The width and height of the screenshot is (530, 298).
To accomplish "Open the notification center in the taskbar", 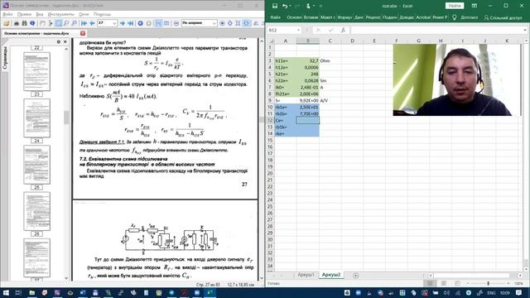I will coord(519,292).
